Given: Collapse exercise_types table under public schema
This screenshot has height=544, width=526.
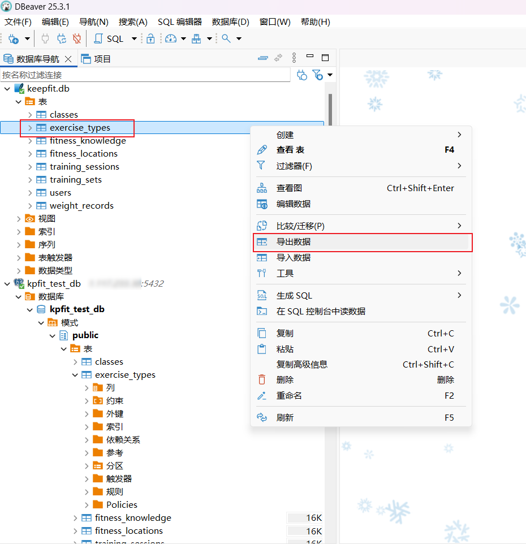Looking at the screenshot, I should pyautogui.click(x=75, y=375).
